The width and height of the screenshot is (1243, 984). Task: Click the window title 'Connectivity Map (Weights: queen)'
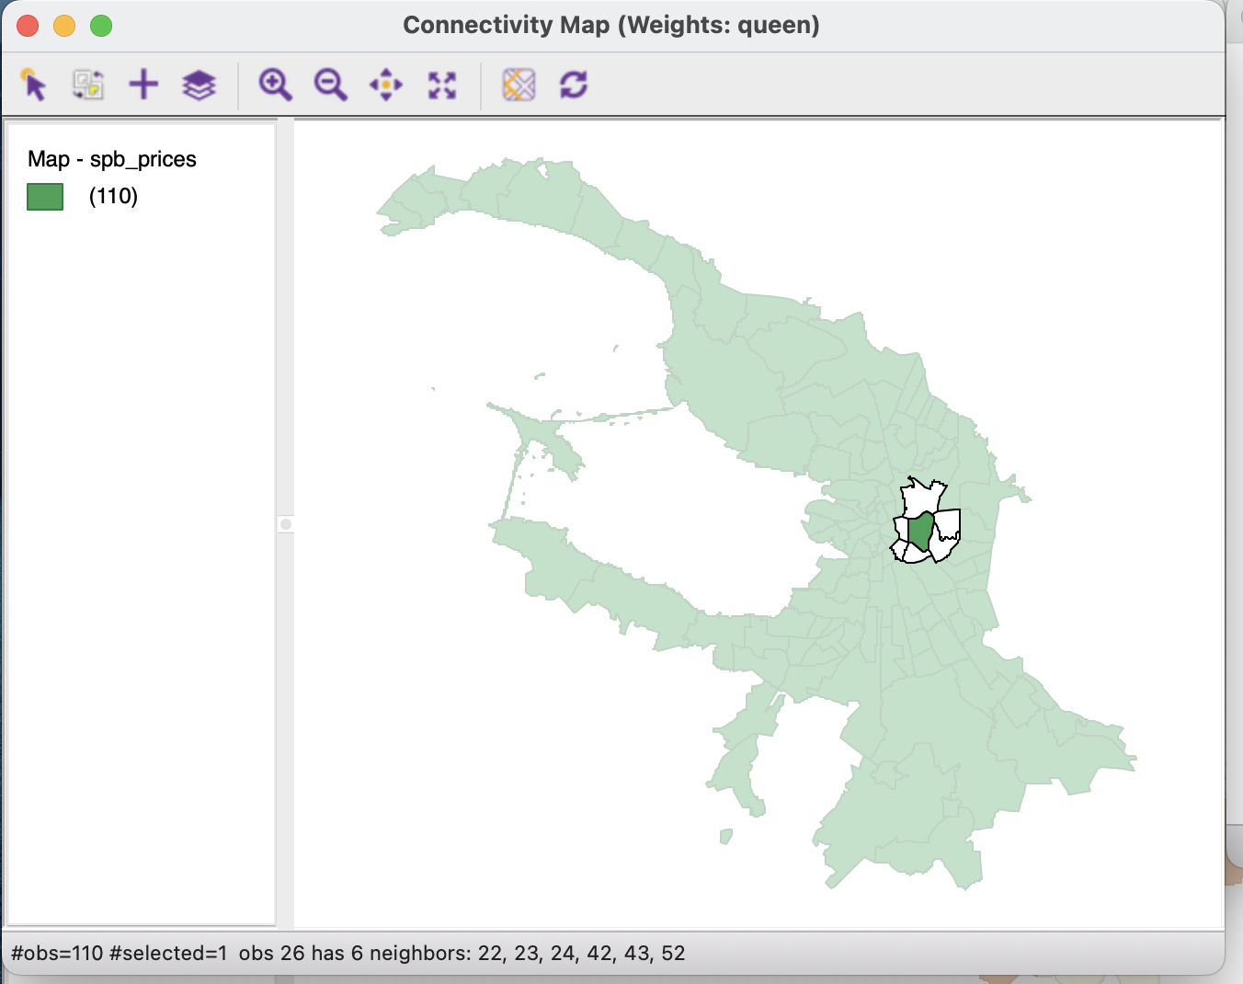pos(611,25)
